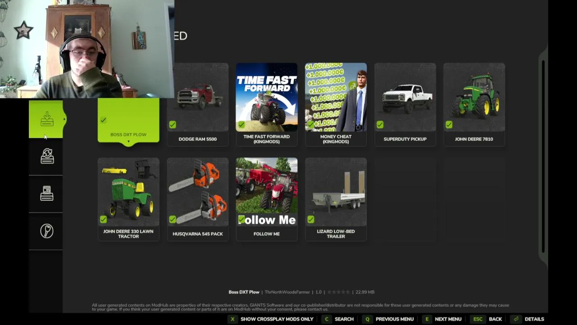Select the Follow Me mod
The width and height of the screenshot is (577, 325).
click(x=266, y=200)
